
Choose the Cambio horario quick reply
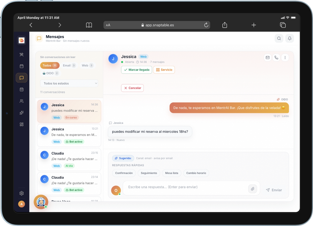[x=196, y=173]
